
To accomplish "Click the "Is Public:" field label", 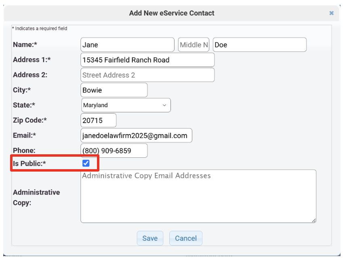I will 30,164.
